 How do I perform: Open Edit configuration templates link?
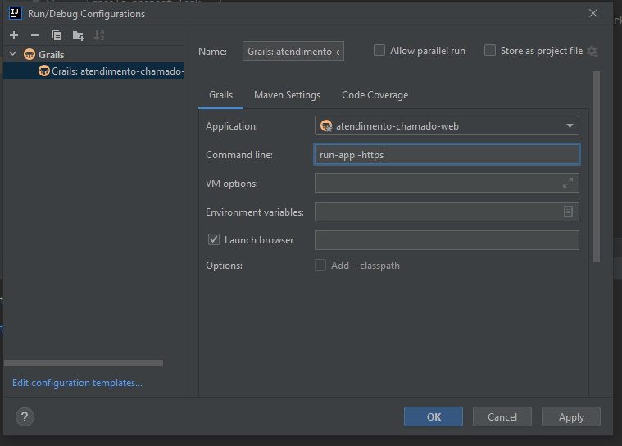click(77, 383)
